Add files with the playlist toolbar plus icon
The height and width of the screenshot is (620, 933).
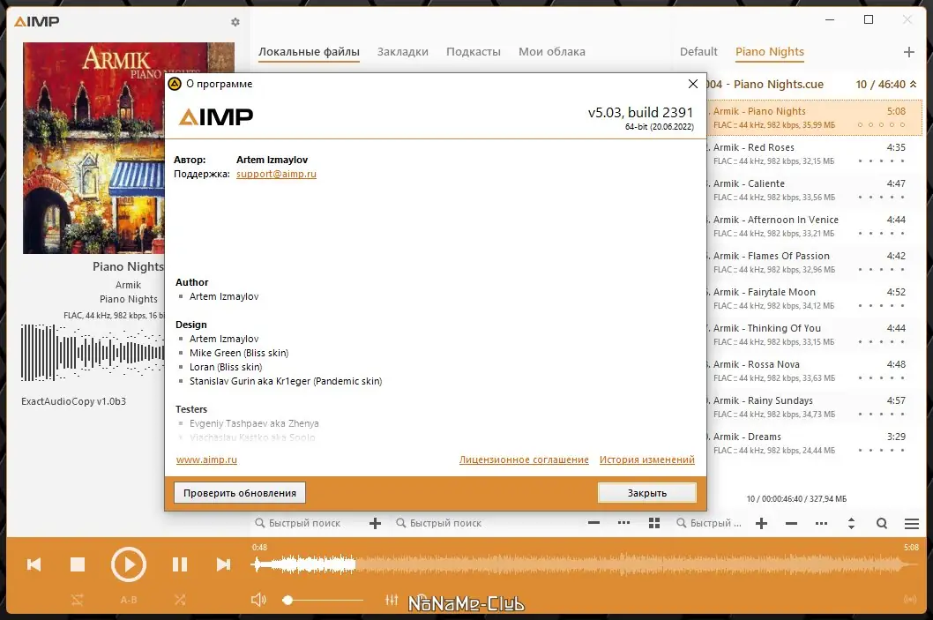(761, 524)
